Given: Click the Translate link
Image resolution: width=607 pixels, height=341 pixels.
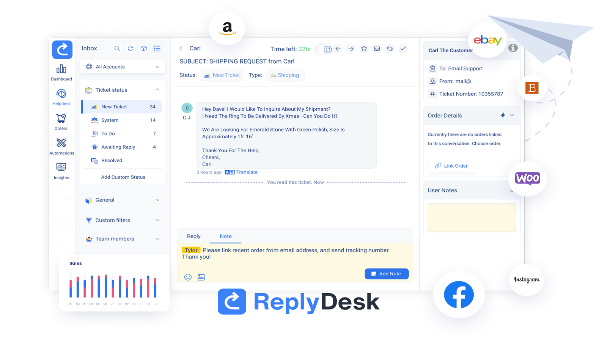Looking at the screenshot, I should (x=247, y=172).
